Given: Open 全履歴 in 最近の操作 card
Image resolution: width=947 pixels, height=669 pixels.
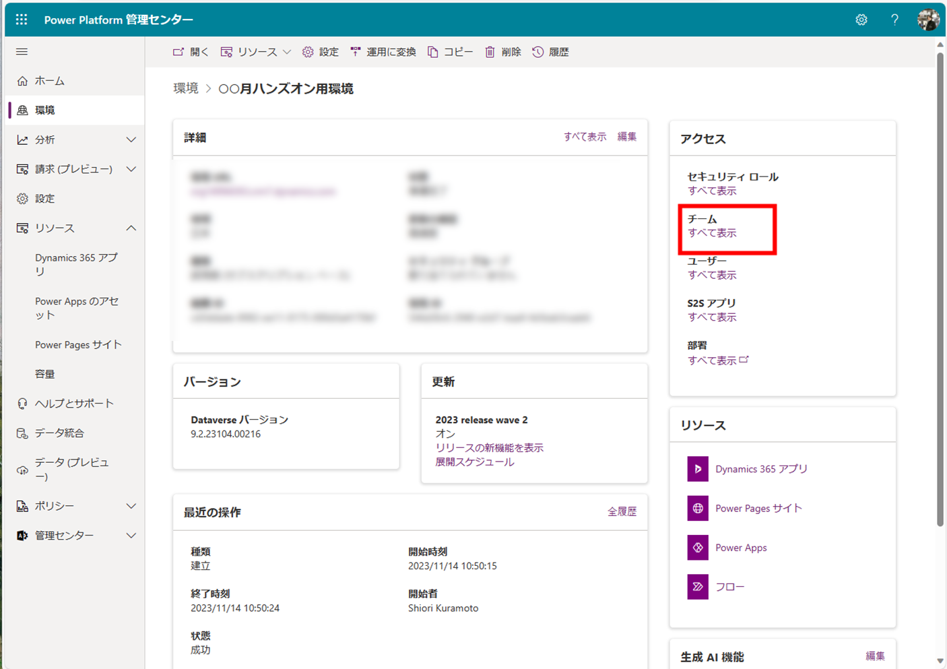Looking at the screenshot, I should pyautogui.click(x=622, y=512).
